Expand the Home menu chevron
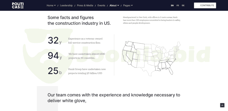The width and height of the screenshot is (228, 111). (55, 5)
